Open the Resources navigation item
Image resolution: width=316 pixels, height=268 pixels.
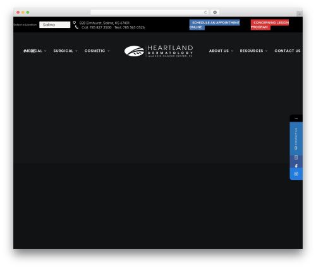pyautogui.click(x=252, y=51)
